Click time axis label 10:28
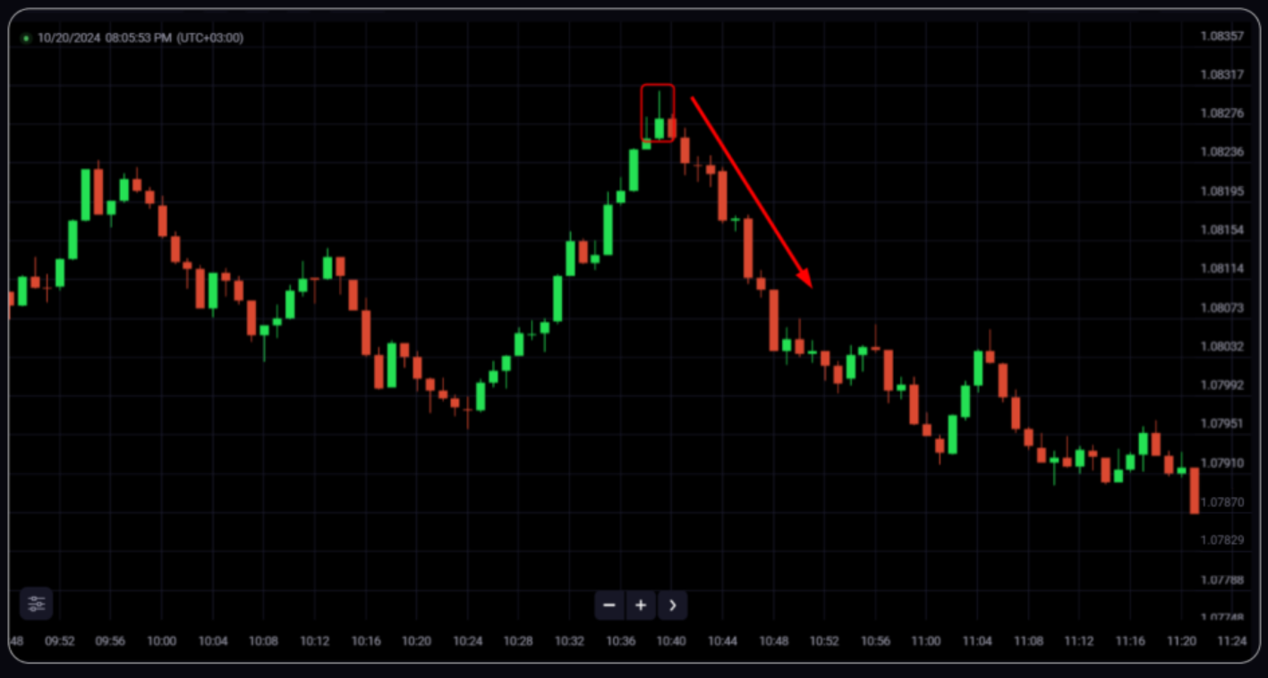This screenshot has width=1268, height=678. coord(518,641)
